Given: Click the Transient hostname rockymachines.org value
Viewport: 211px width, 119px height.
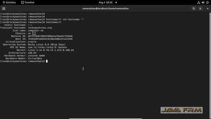Looking at the screenshot, I should click(x=40, y=28).
